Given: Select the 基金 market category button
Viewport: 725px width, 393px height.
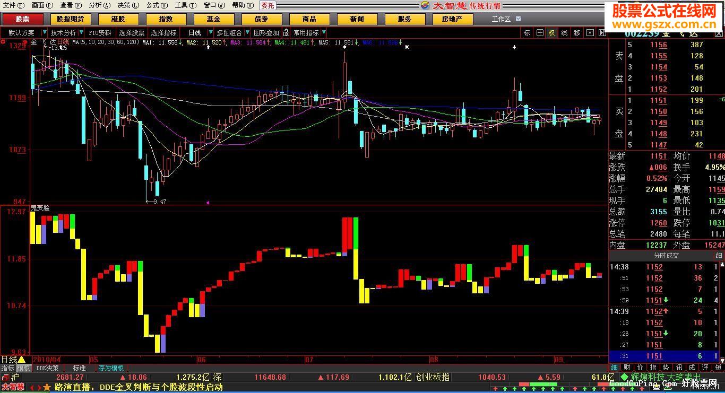Looking at the screenshot, I should 213,19.
